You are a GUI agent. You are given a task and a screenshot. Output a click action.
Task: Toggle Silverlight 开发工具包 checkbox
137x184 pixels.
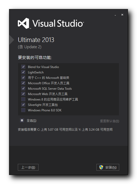tap(23, 105)
